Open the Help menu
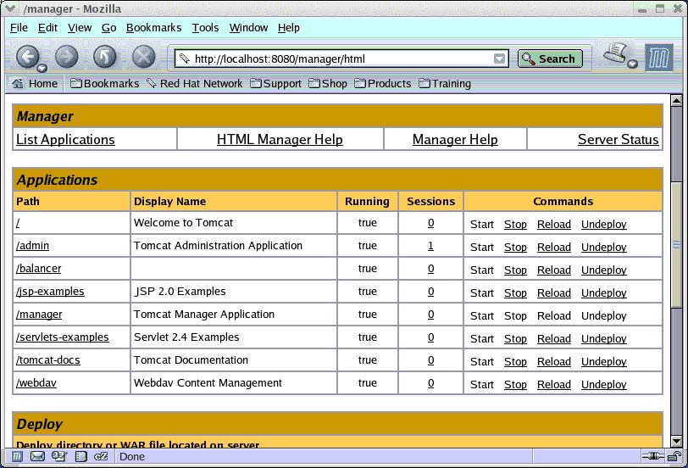 pyautogui.click(x=288, y=28)
